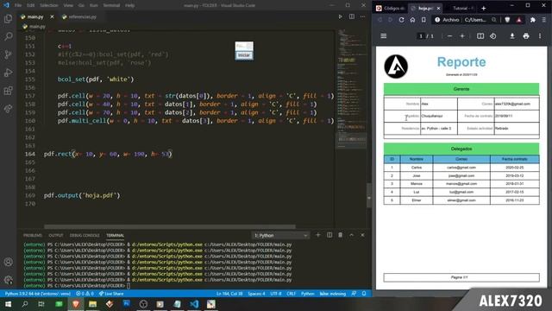552x311 pixels.
Task: Open the terminal selector dropdown '1: Python'
Action: (x=280, y=235)
